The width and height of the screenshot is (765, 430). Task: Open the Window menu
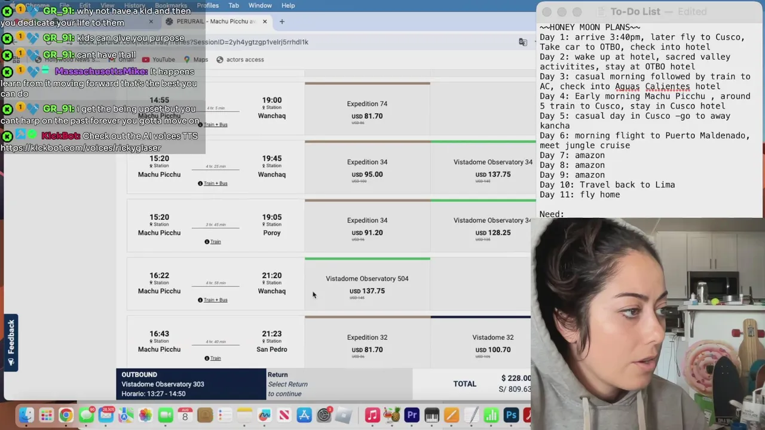[260, 5]
